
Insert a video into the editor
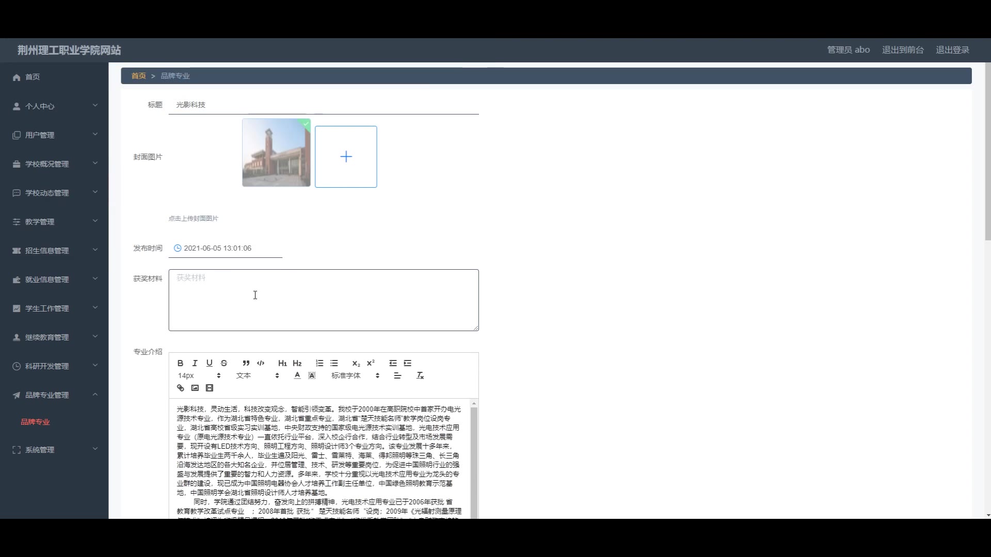point(209,388)
